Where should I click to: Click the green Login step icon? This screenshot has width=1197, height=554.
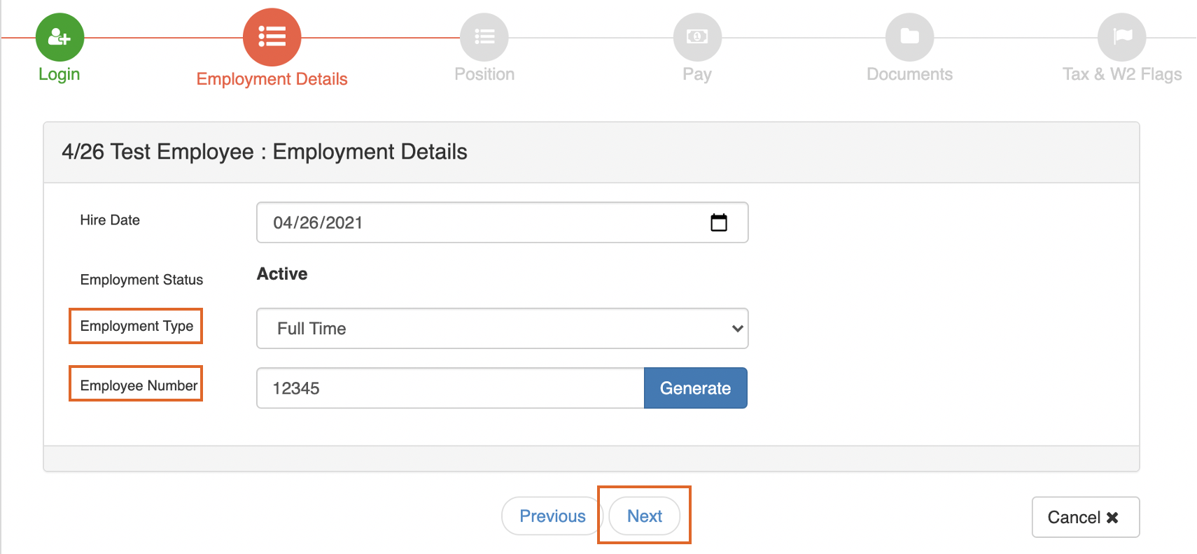click(x=59, y=36)
